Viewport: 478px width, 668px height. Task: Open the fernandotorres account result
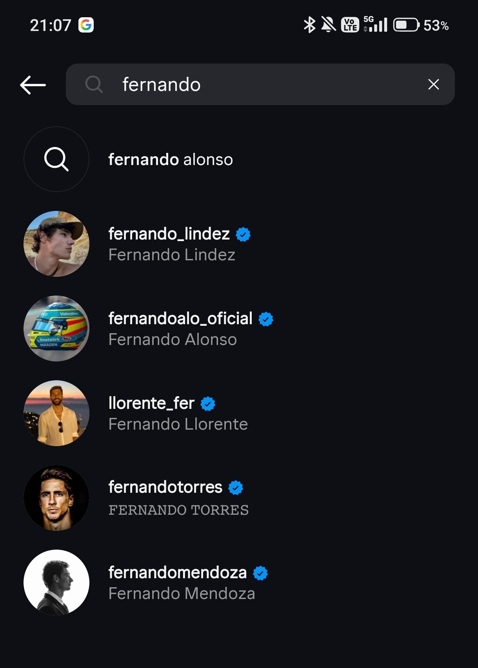point(165,487)
